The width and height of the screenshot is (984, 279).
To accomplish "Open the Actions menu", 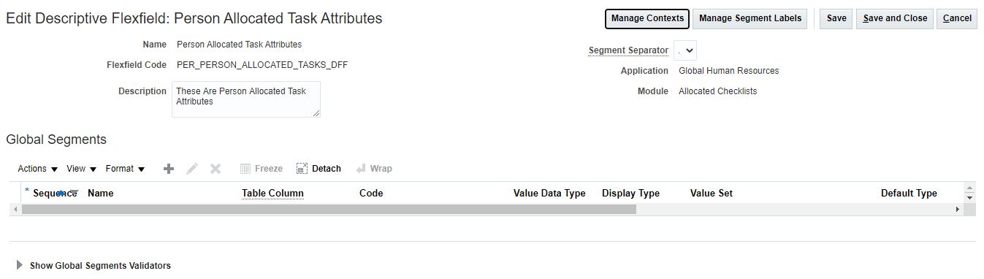I will [x=38, y=169].
